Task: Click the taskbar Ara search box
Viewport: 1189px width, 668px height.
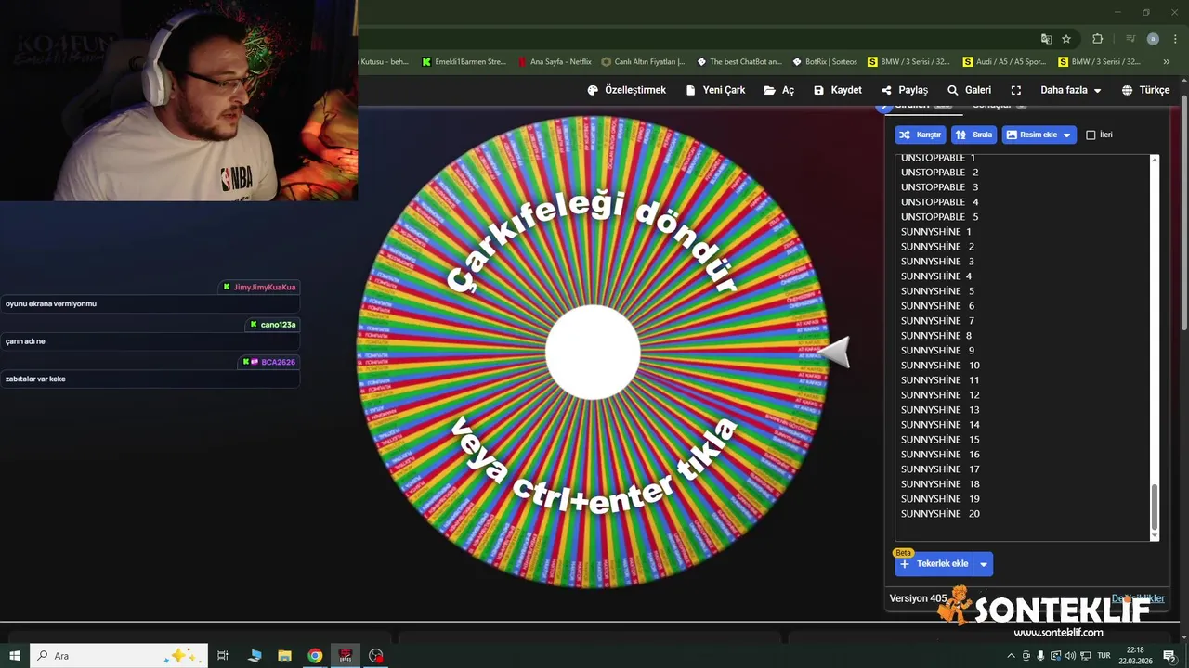Action: point(119,656)
